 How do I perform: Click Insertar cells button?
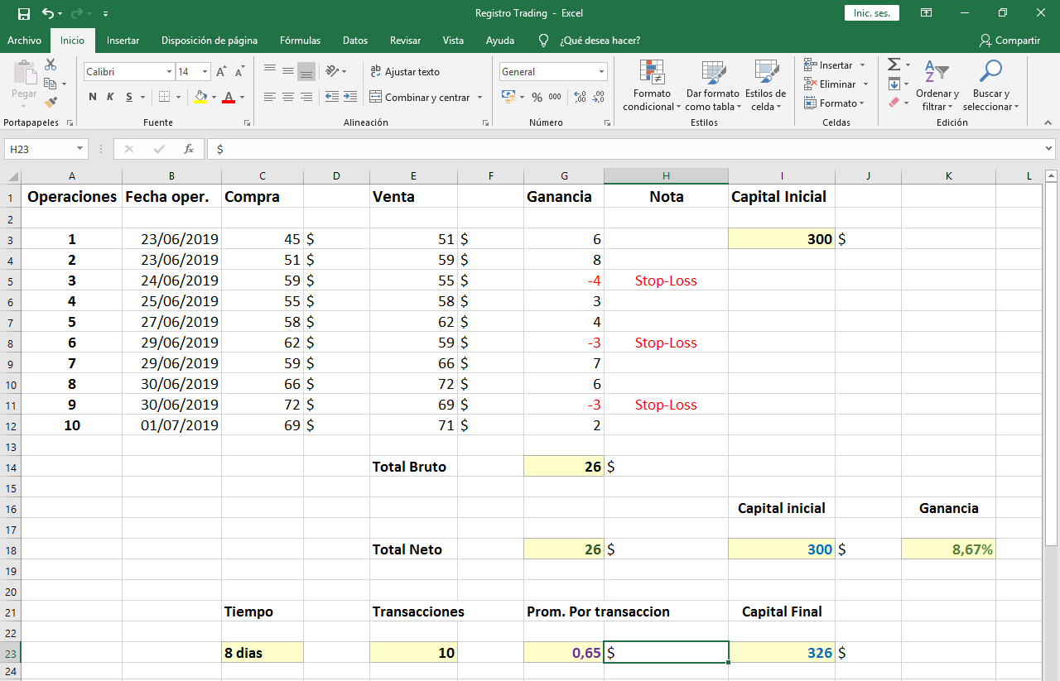point(829,65)
